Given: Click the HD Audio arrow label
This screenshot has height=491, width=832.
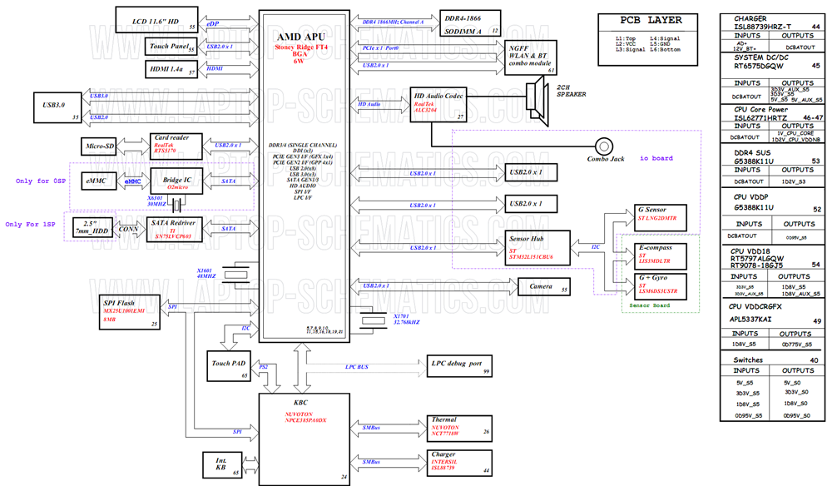Looking at the screenshot, I should coord(369,105).
